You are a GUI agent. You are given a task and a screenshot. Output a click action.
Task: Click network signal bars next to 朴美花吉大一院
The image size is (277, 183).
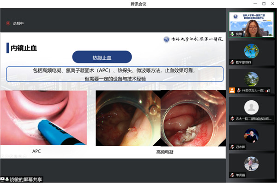268,91
